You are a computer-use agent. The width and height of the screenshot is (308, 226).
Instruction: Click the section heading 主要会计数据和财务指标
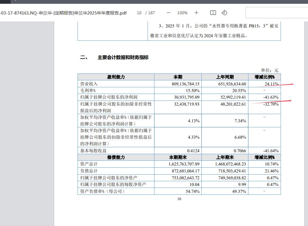click(x=123, y=58)
